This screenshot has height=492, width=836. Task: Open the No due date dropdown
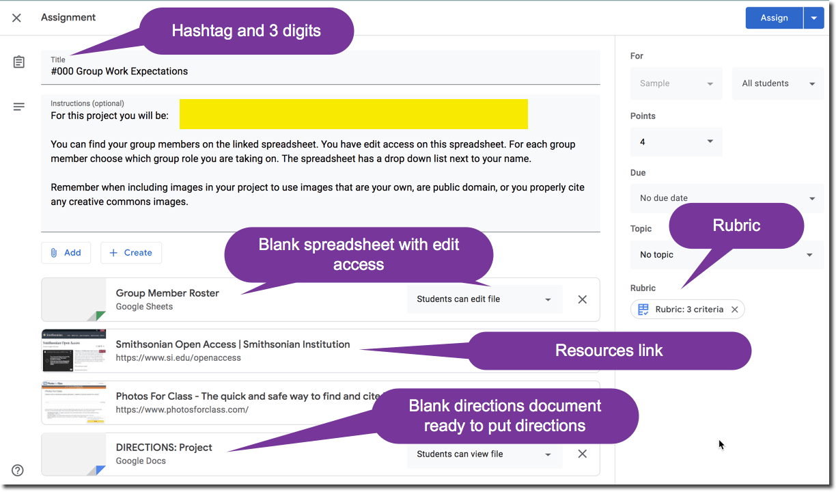726,197
